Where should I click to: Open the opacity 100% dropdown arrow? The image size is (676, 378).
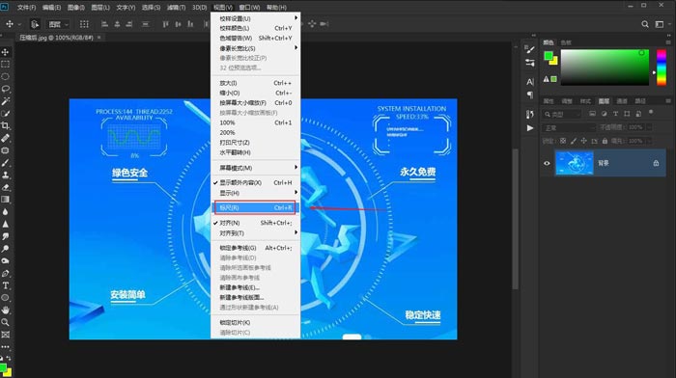coord(649,127)
